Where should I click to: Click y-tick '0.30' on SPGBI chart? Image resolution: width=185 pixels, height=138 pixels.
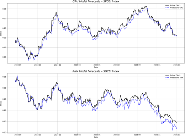click(4, 18)
